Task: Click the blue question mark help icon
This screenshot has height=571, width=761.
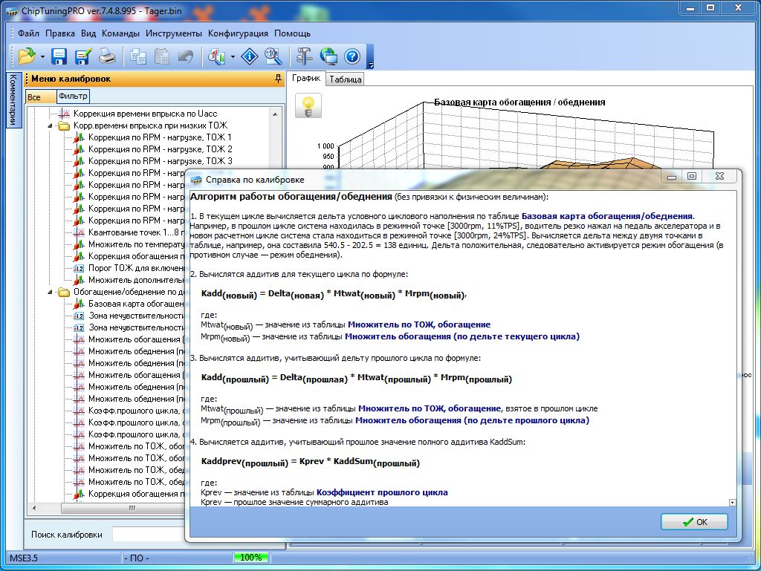Action: pyautogui.click(x=352, y=56)
